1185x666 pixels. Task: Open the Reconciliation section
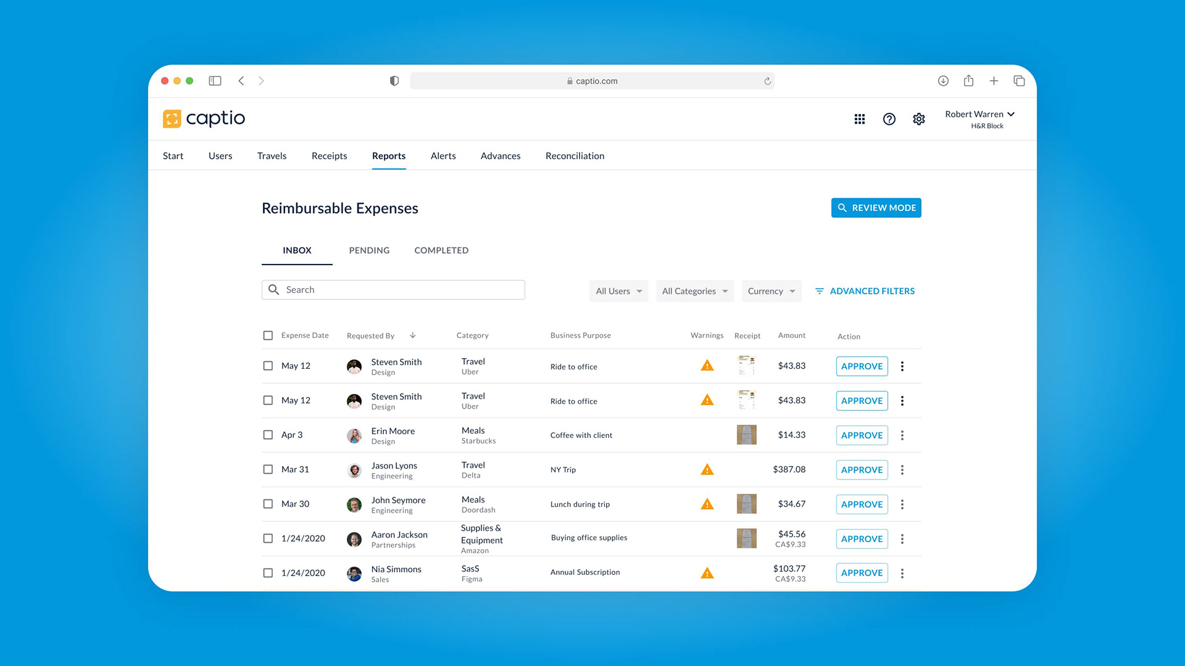coord(575,156)
